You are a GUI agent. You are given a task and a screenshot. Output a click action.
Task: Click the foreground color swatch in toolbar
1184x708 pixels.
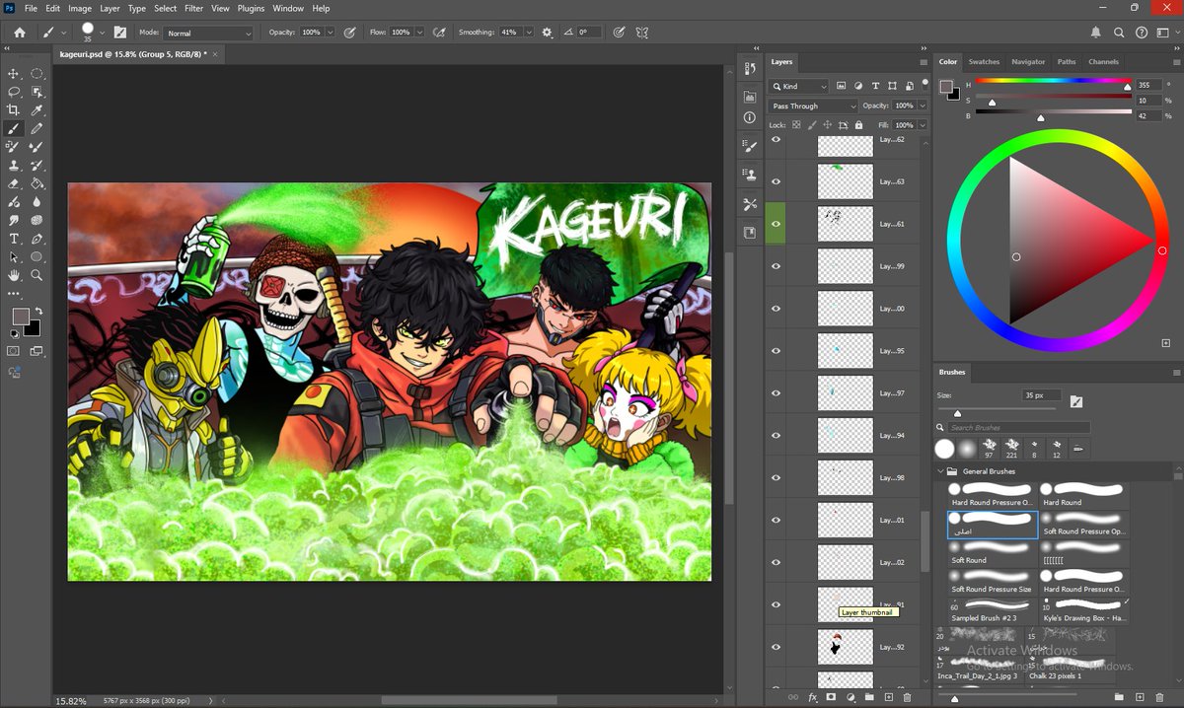click(x=21, y=317)
